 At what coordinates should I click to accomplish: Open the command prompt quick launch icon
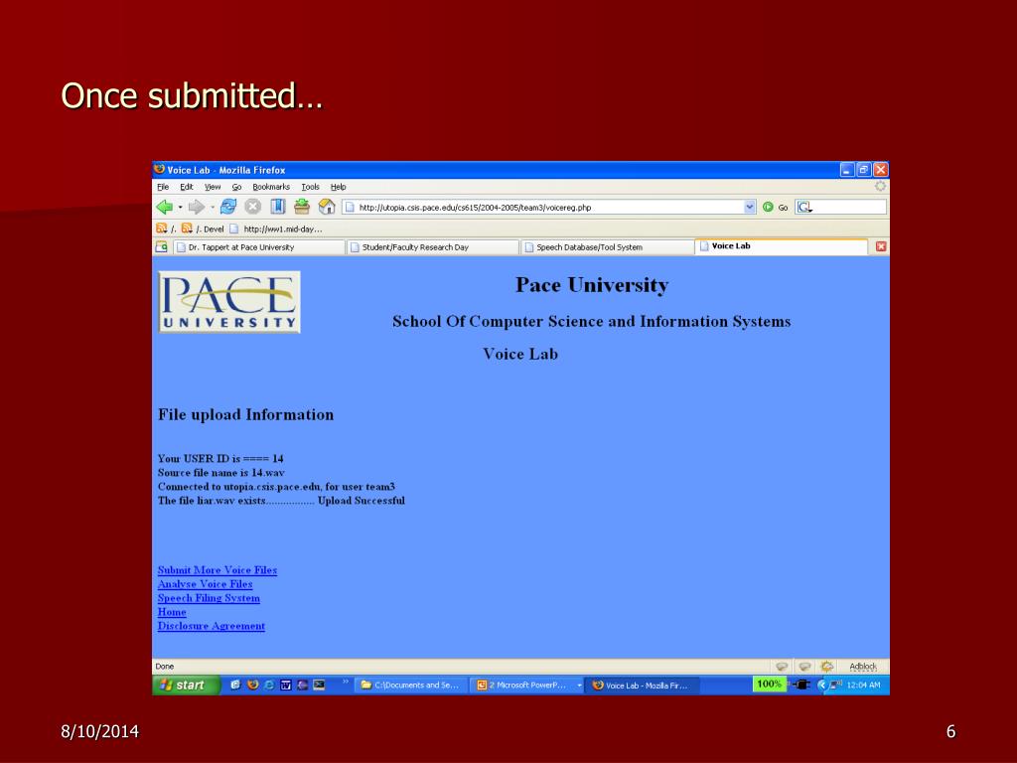point(319,685)
